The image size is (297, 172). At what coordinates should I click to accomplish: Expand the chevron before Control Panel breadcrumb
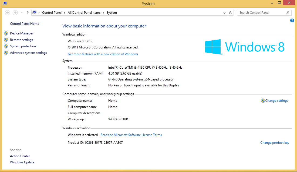[39, 13]
